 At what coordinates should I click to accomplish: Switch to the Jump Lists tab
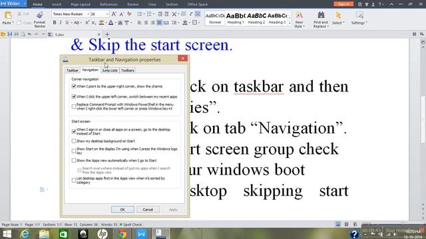pos(110,70)
